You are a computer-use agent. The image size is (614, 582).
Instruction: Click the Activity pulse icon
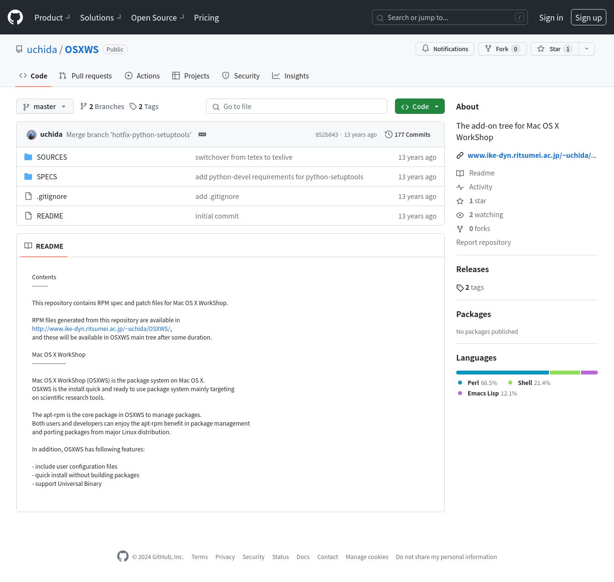click(x=460, y=187)
